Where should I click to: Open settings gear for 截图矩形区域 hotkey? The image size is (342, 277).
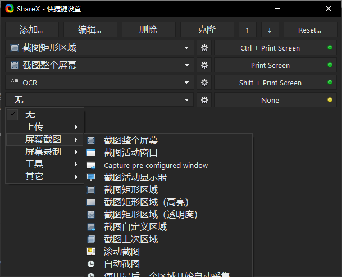pos(204,48)
